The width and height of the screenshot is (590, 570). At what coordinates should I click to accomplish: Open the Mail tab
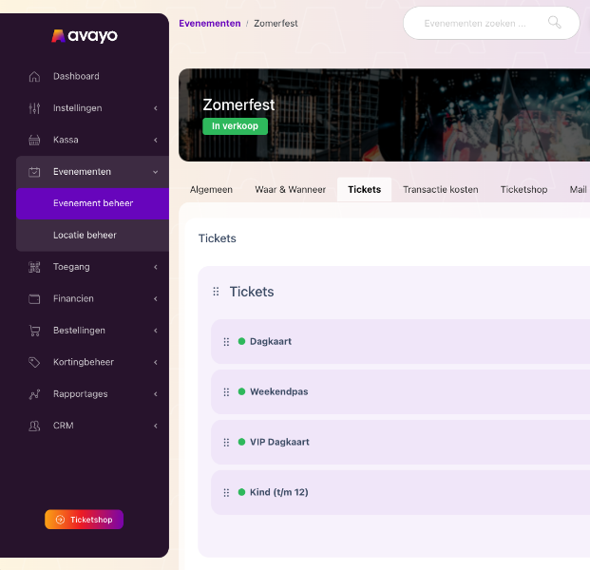coord(578,190)
